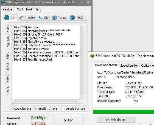Minimize the SVL Injector window
The image size is (154, 125).
point(83,2)
